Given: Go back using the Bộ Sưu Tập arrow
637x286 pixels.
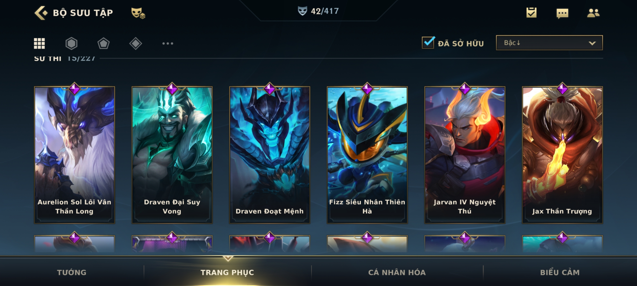Looking at the screenshot, I should (x=41, y=13).
